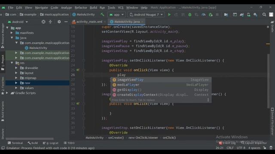This screenshot has width=275, height=154.
Task: Hide the Project panel with minus icon
Action: [66, 22]
